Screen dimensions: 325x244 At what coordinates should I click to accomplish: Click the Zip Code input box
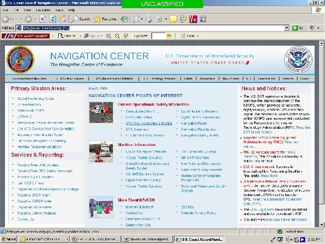click(x=158, y=36)
